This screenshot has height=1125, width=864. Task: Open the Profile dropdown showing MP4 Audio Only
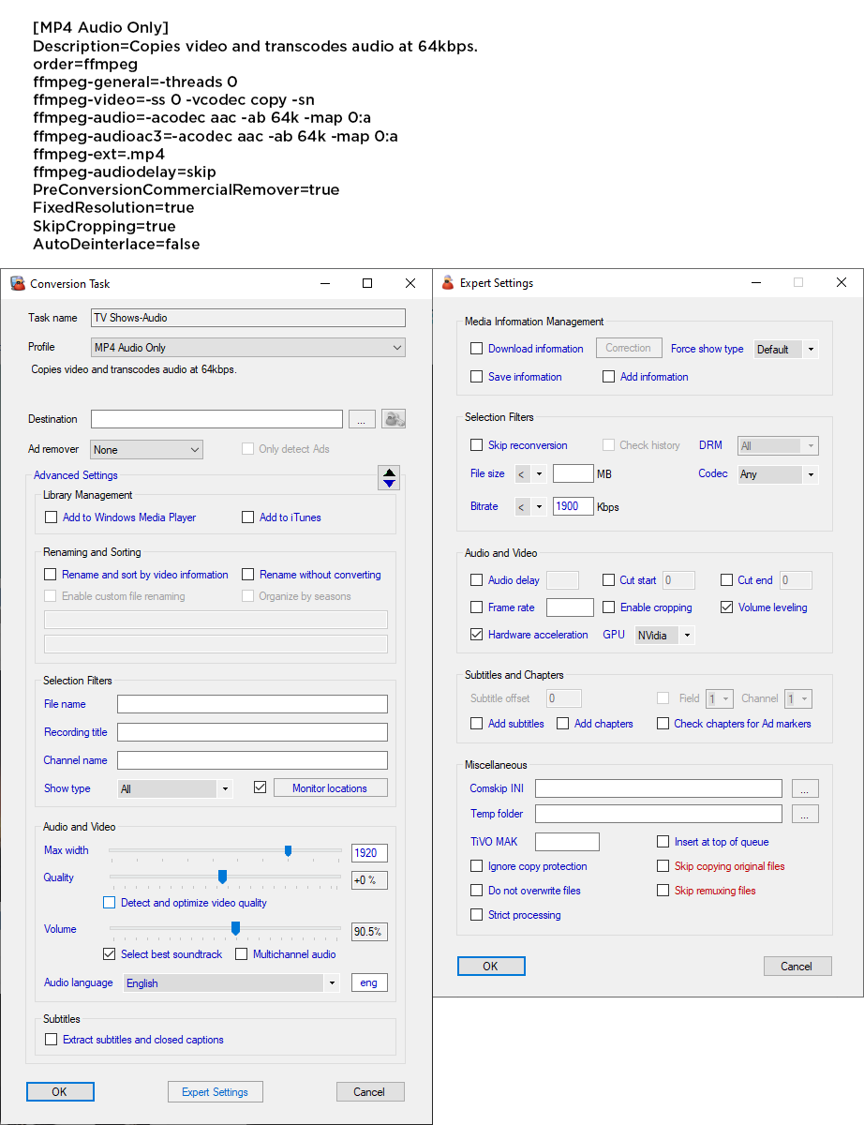(248, 348)
